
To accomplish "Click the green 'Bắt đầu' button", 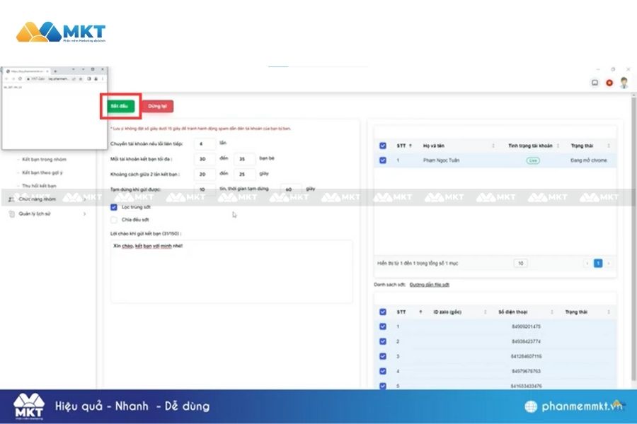I will point(119,106).
